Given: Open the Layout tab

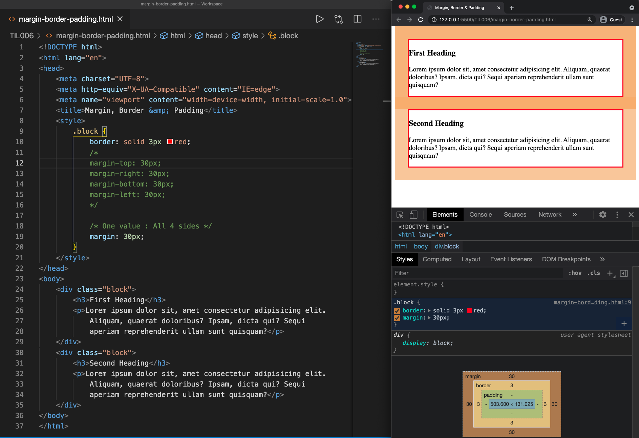Looking at the screenshot, I should [x=471, y=259].
